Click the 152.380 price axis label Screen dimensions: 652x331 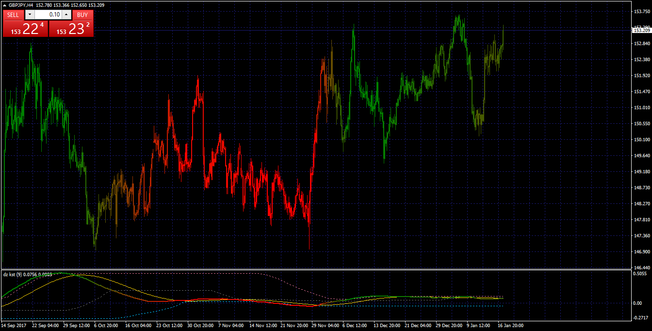point(642,60)
